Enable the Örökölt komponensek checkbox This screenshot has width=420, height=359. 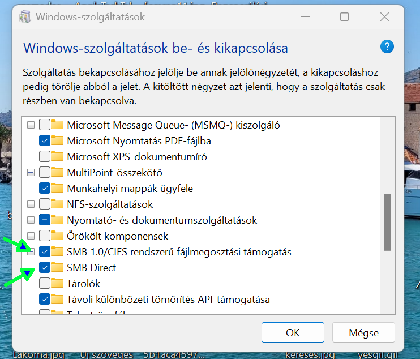45,236
